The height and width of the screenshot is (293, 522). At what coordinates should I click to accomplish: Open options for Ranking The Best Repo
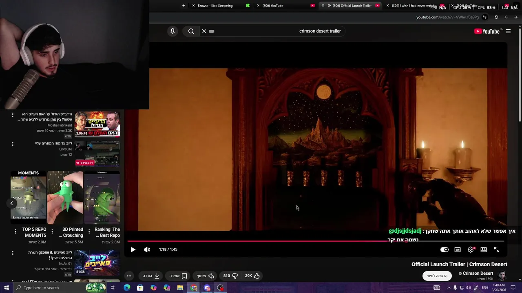pos(89,232)
